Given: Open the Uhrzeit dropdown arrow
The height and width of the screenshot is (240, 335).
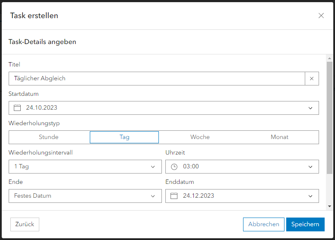Looking at the screenshot, I should pos(310,167).
